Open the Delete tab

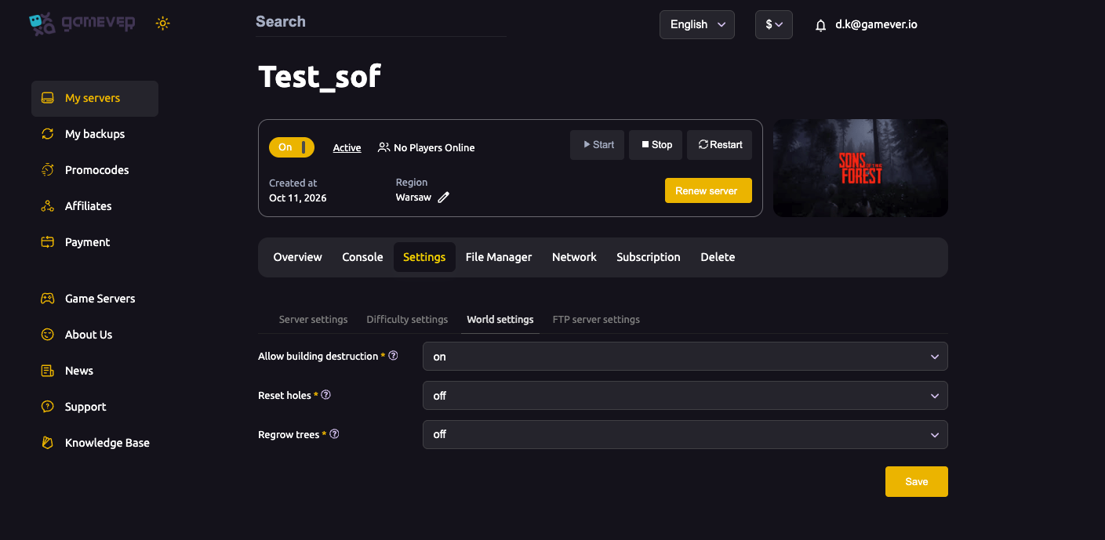[x=718, y=257]
